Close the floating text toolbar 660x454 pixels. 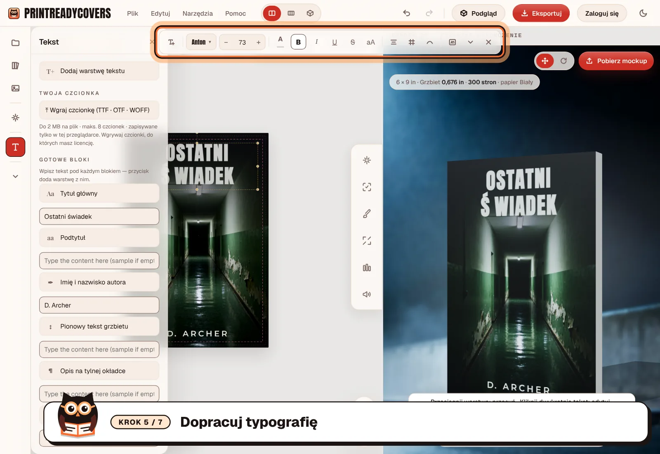[488, 42]
